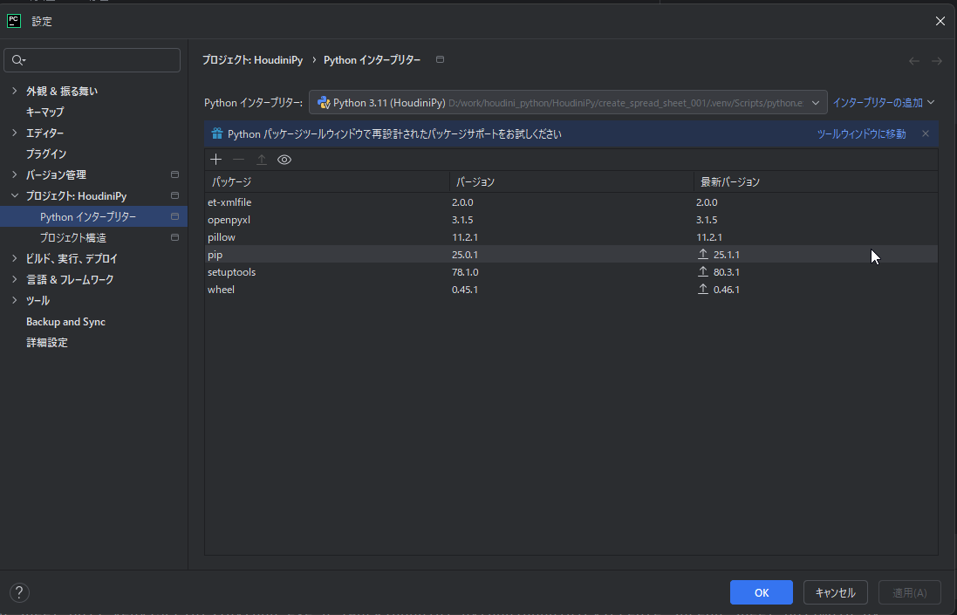This screenshot has width=957, height=615.
Task: Expand the 外観 & 振る舞い section
Action: coord(15,91)
